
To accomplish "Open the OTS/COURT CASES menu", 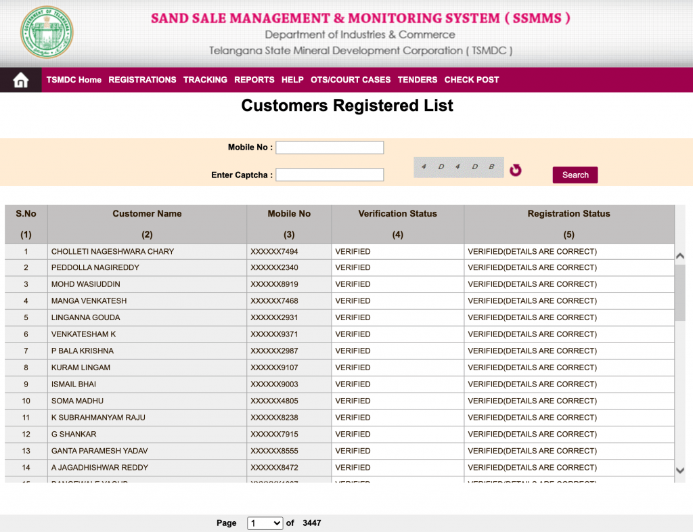I will pos(351,80).
